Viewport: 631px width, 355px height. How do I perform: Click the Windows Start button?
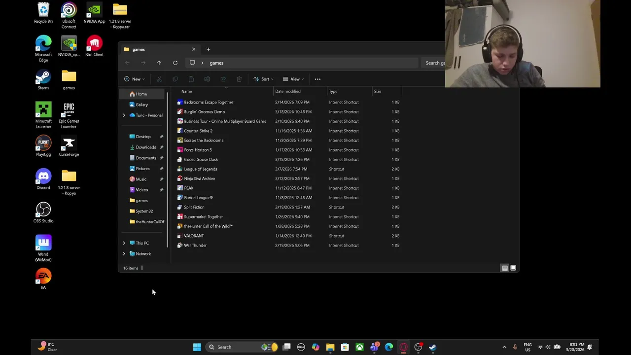click(197, 347)
